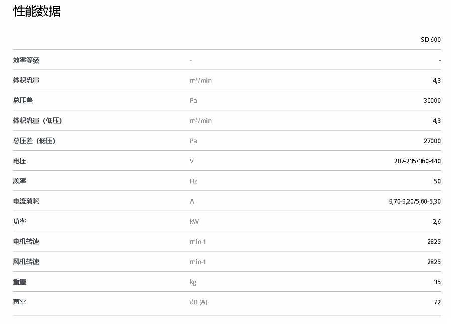Click the 性能数据 heading
The image size is (453, 324).
37,12
